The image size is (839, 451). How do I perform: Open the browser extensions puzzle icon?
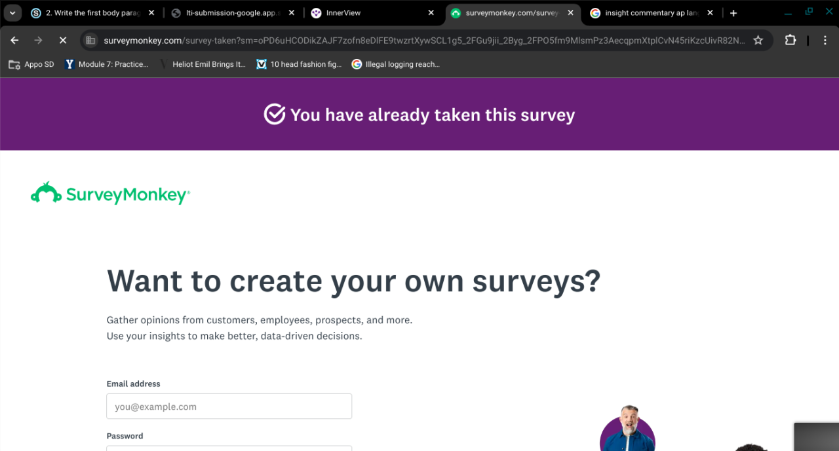coord(790,41)
